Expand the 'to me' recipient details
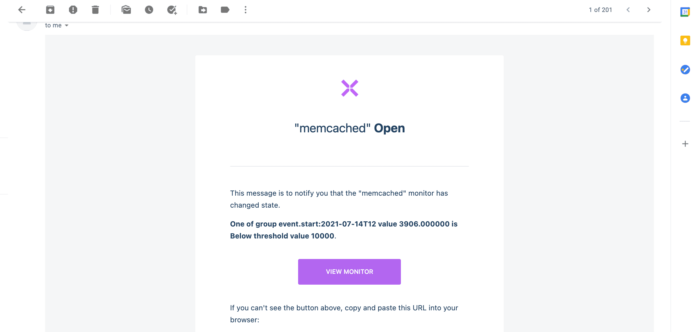The image size is (699, 332). (x=67, y=25)
